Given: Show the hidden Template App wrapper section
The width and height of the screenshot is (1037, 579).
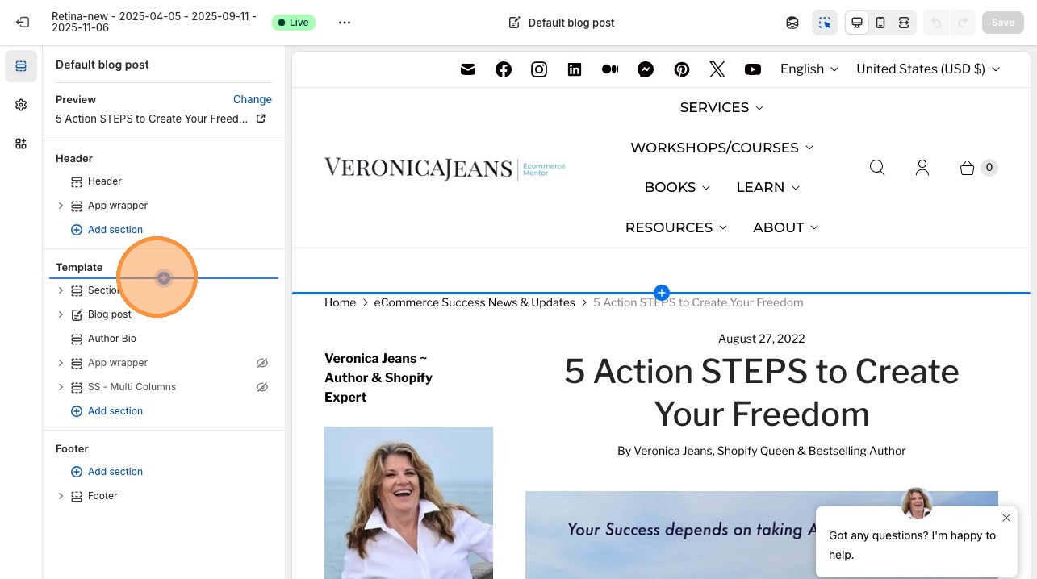Looking at the screenshot, I should click(x=262, y=363).
